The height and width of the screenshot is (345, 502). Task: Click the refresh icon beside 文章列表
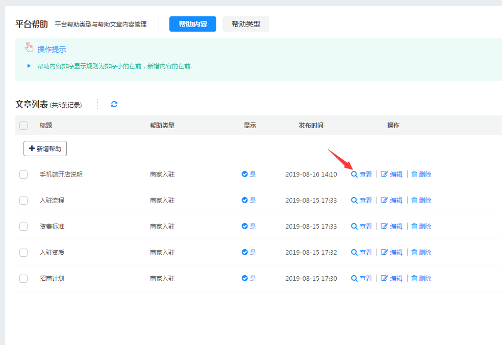114,104
